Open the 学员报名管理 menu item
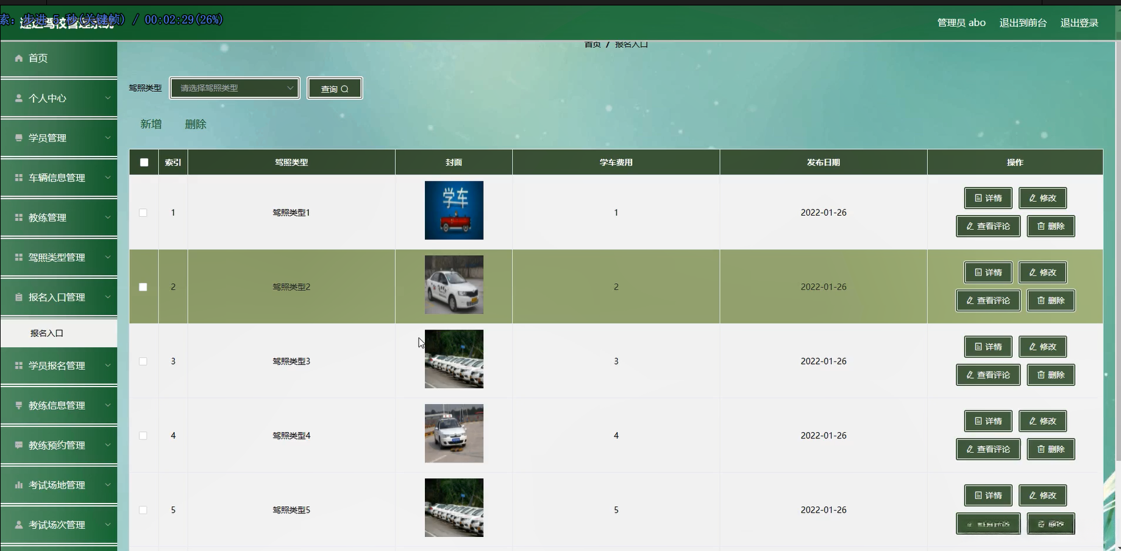 (59, 366)
